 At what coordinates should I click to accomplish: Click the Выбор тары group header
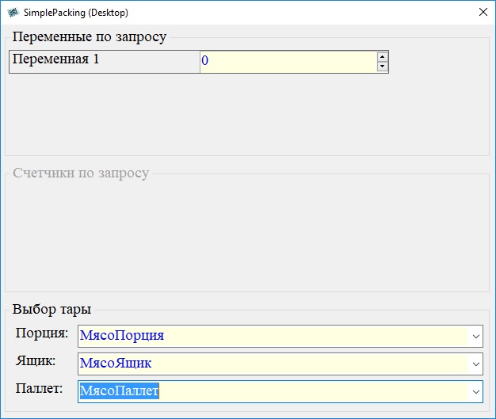click(52, 309)
